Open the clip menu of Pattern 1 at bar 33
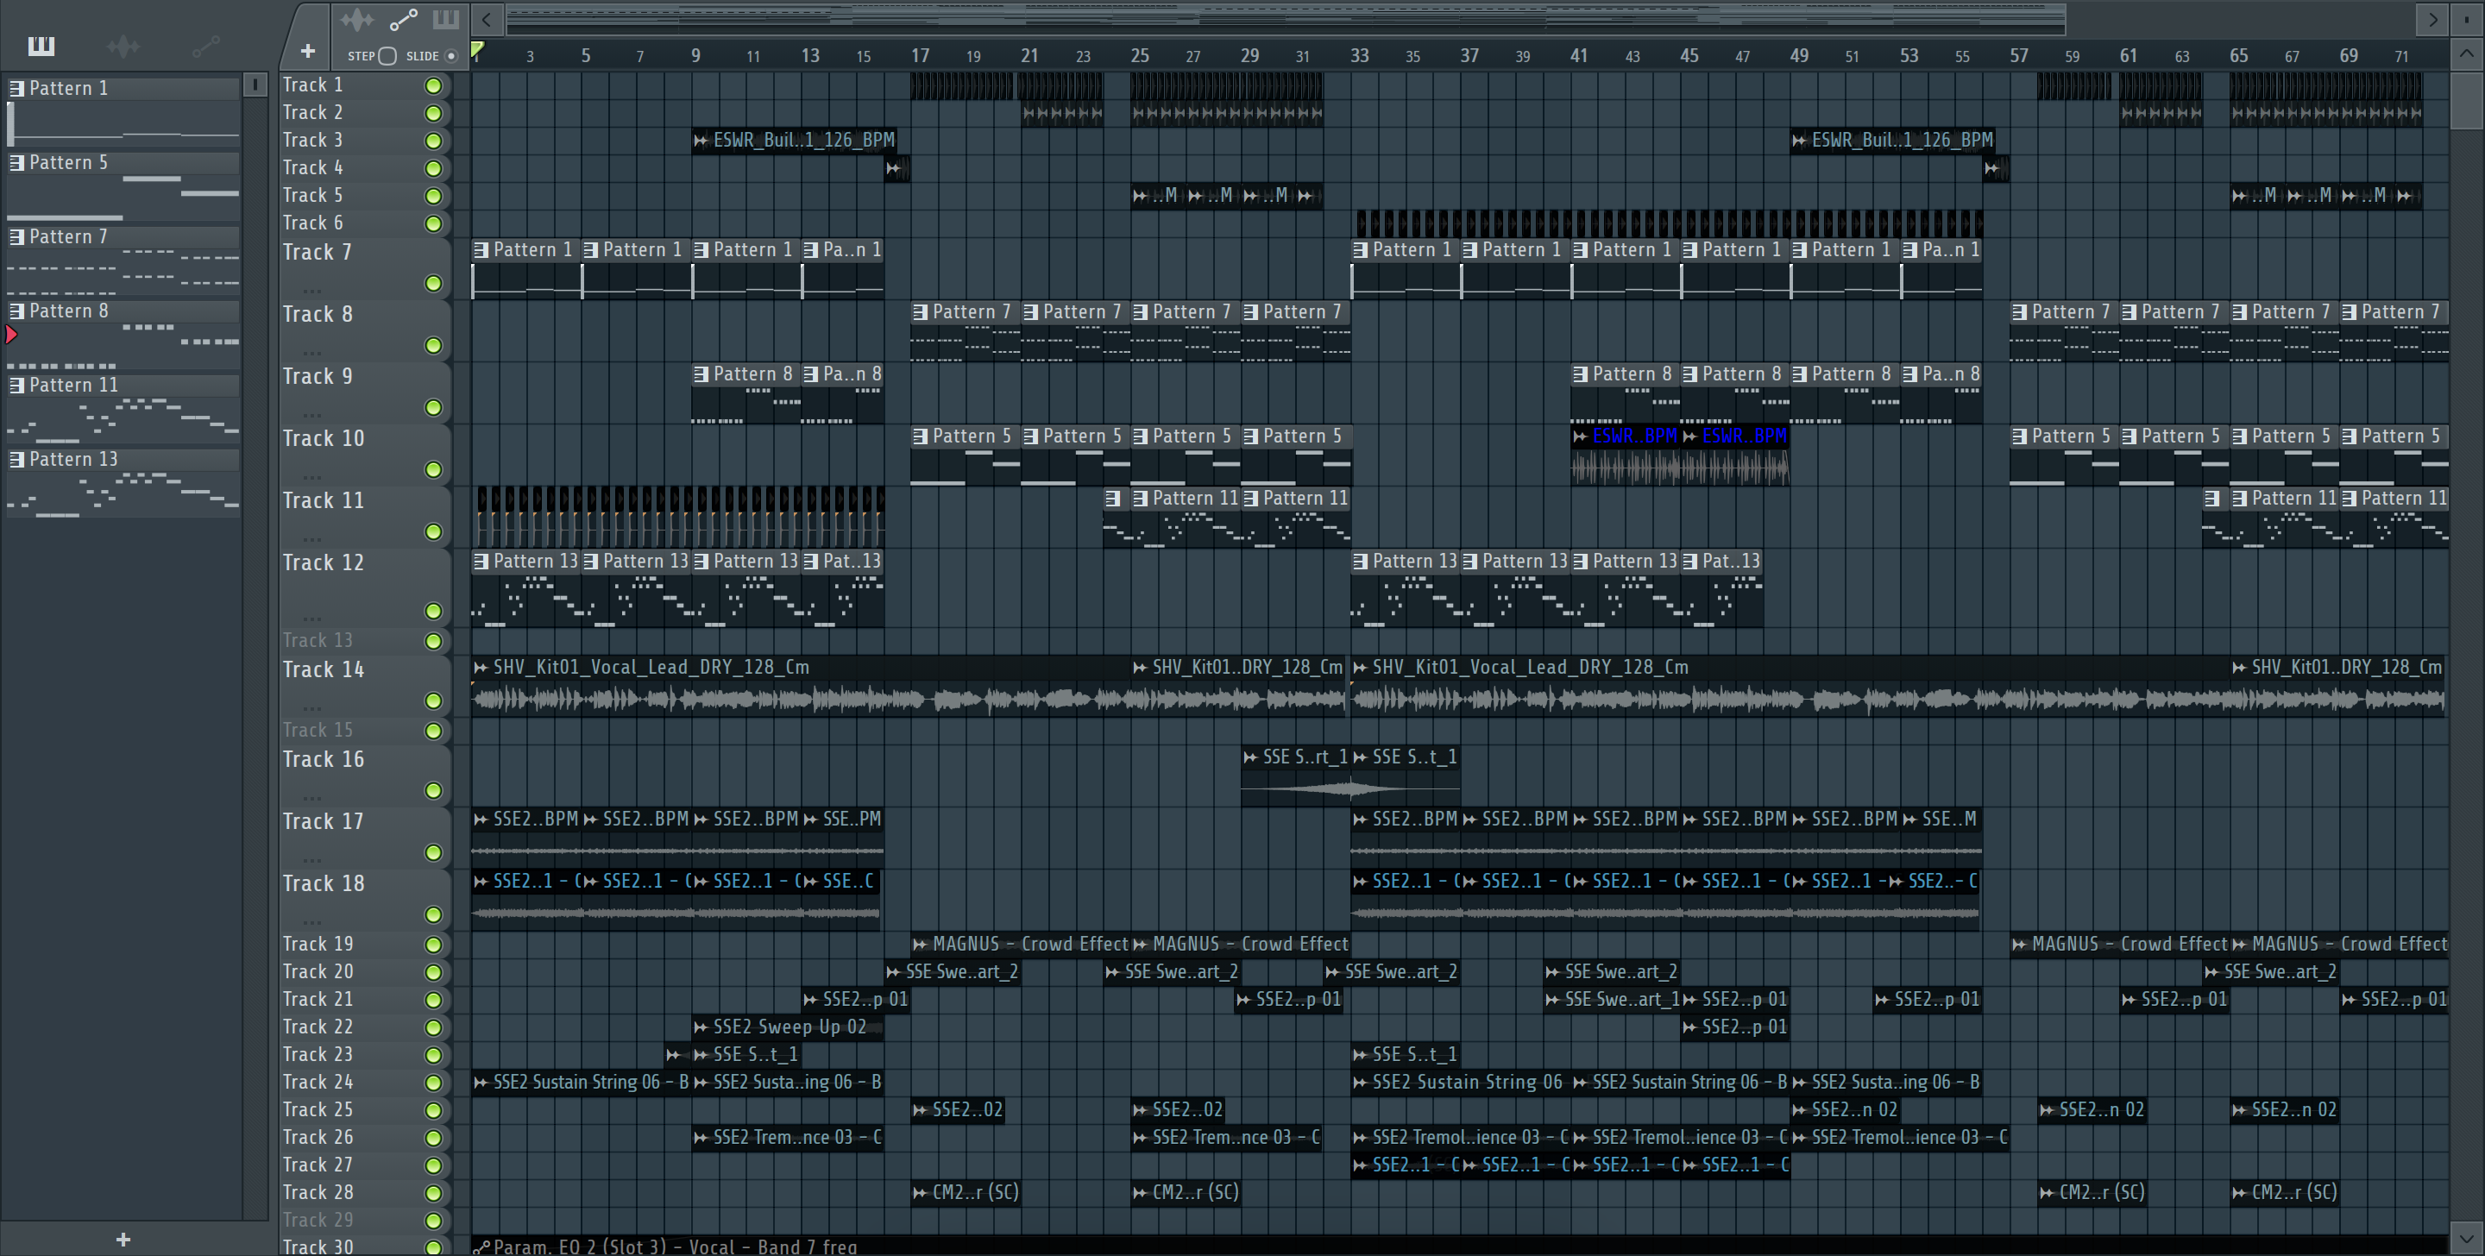The width and height of the screenshot is (2485, 1256). (x=1360, y=251)
